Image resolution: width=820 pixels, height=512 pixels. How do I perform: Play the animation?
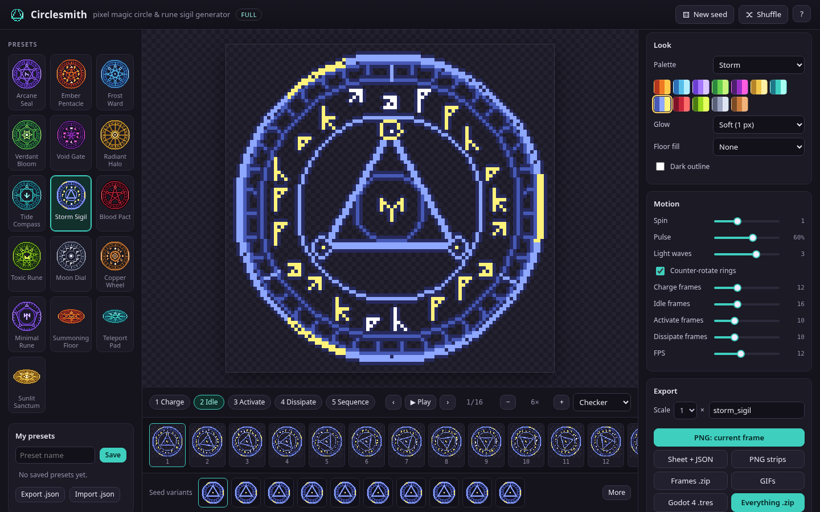(420, 402)
